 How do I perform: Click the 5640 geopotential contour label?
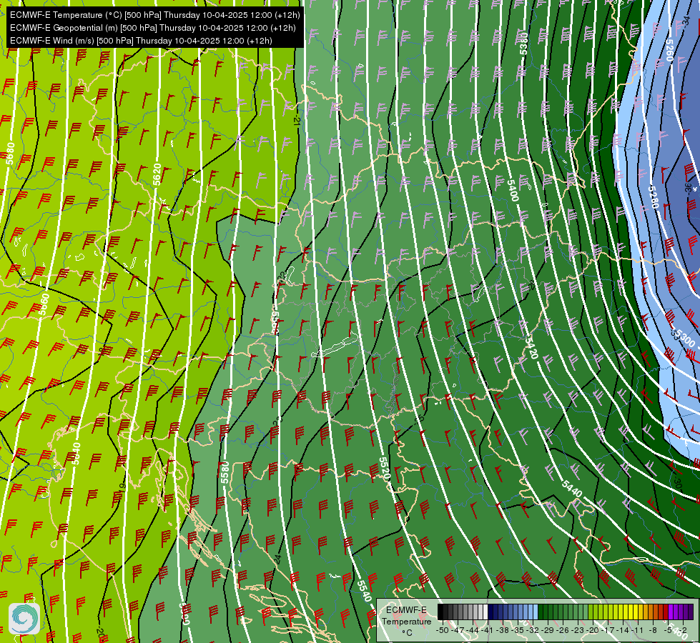(76, 454)
